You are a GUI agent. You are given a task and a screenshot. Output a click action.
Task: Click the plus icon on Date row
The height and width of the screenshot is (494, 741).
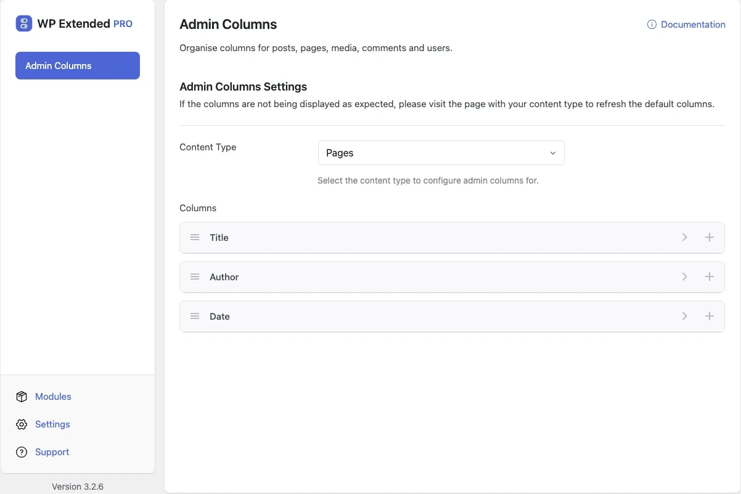point(710,317)
